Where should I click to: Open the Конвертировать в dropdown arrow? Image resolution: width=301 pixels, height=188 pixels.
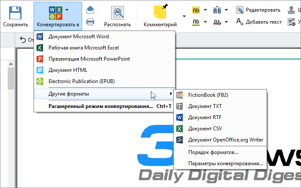coord(67,9)
